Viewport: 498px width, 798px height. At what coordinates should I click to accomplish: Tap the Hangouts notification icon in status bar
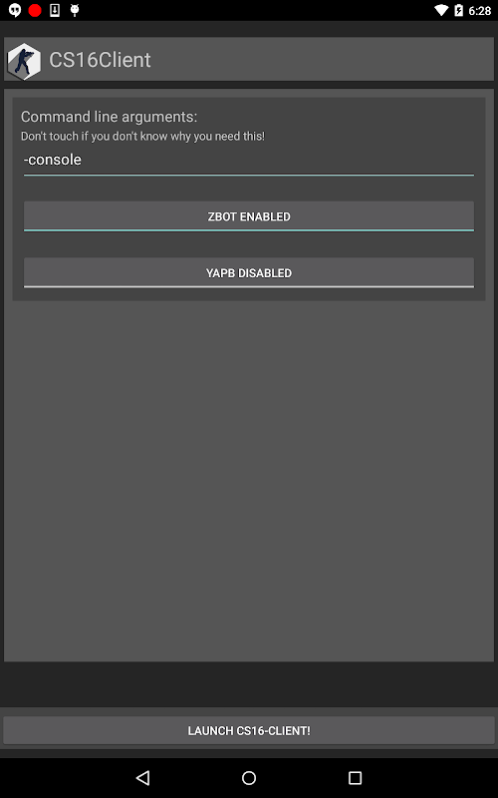coord(15,10)
